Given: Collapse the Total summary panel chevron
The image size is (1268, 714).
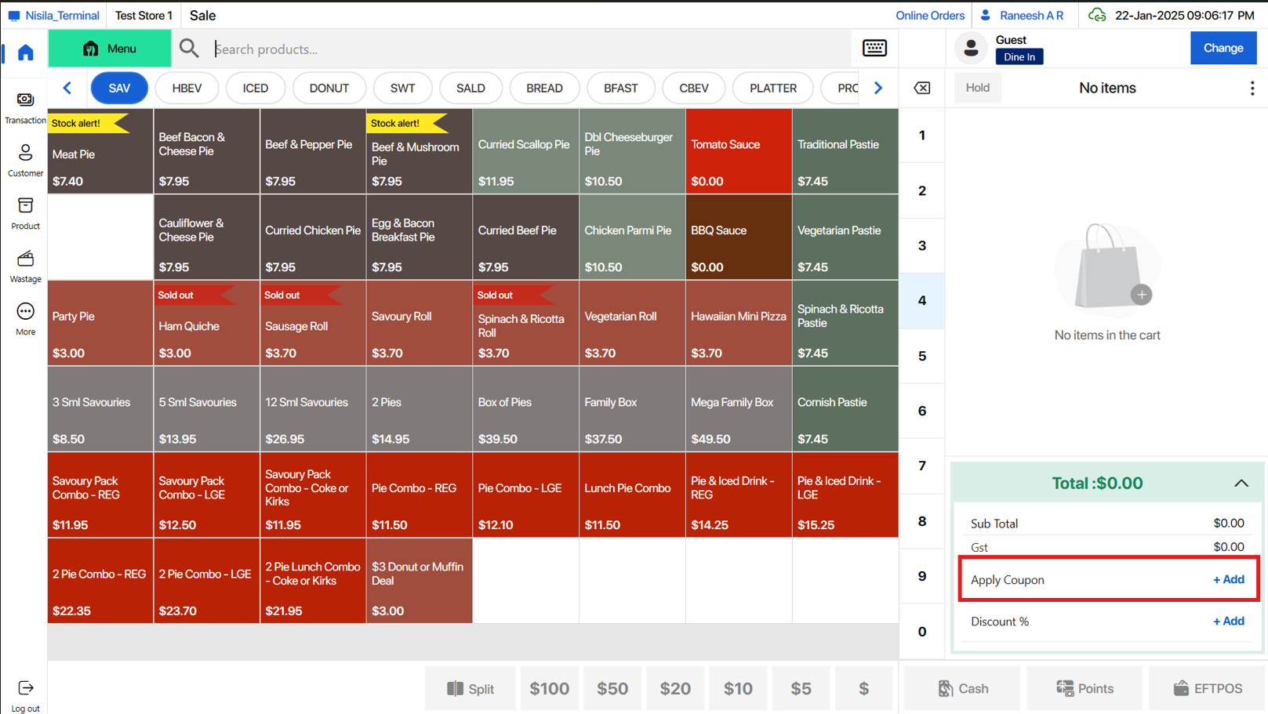Looking at the screenshot, I should point(1241,484).
